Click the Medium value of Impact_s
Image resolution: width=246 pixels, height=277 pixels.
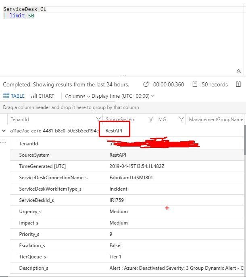pos(119,223)
